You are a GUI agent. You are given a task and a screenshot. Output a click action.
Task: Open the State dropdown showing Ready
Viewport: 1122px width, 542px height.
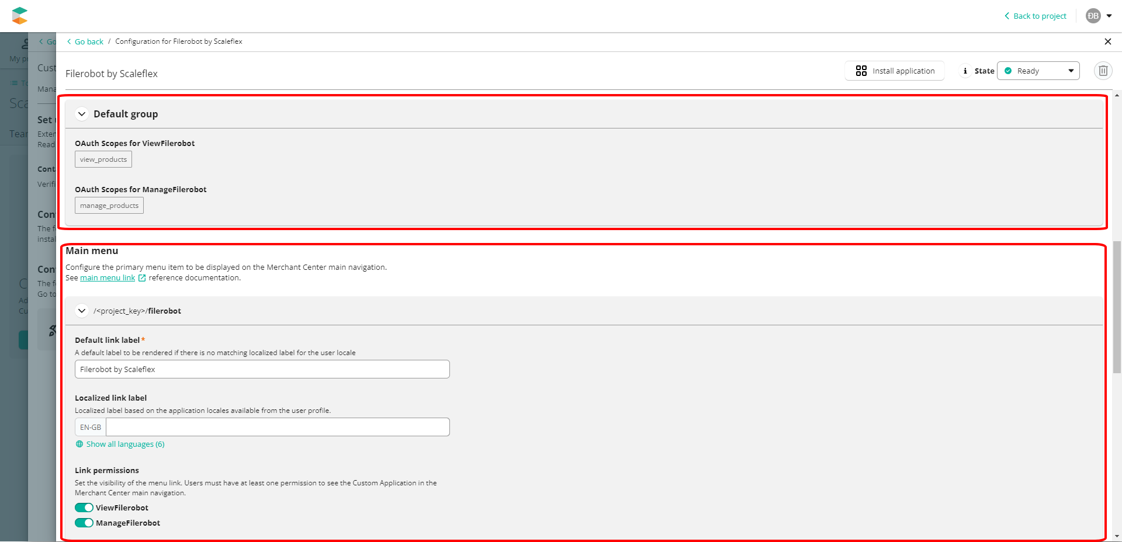1038,71
